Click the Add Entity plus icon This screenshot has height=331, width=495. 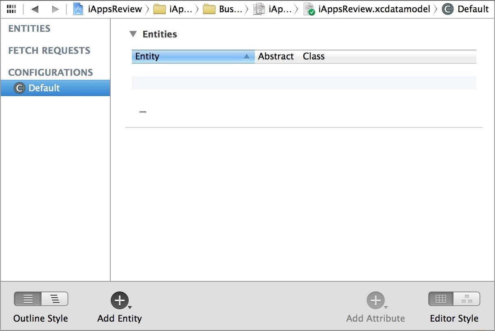120,301
